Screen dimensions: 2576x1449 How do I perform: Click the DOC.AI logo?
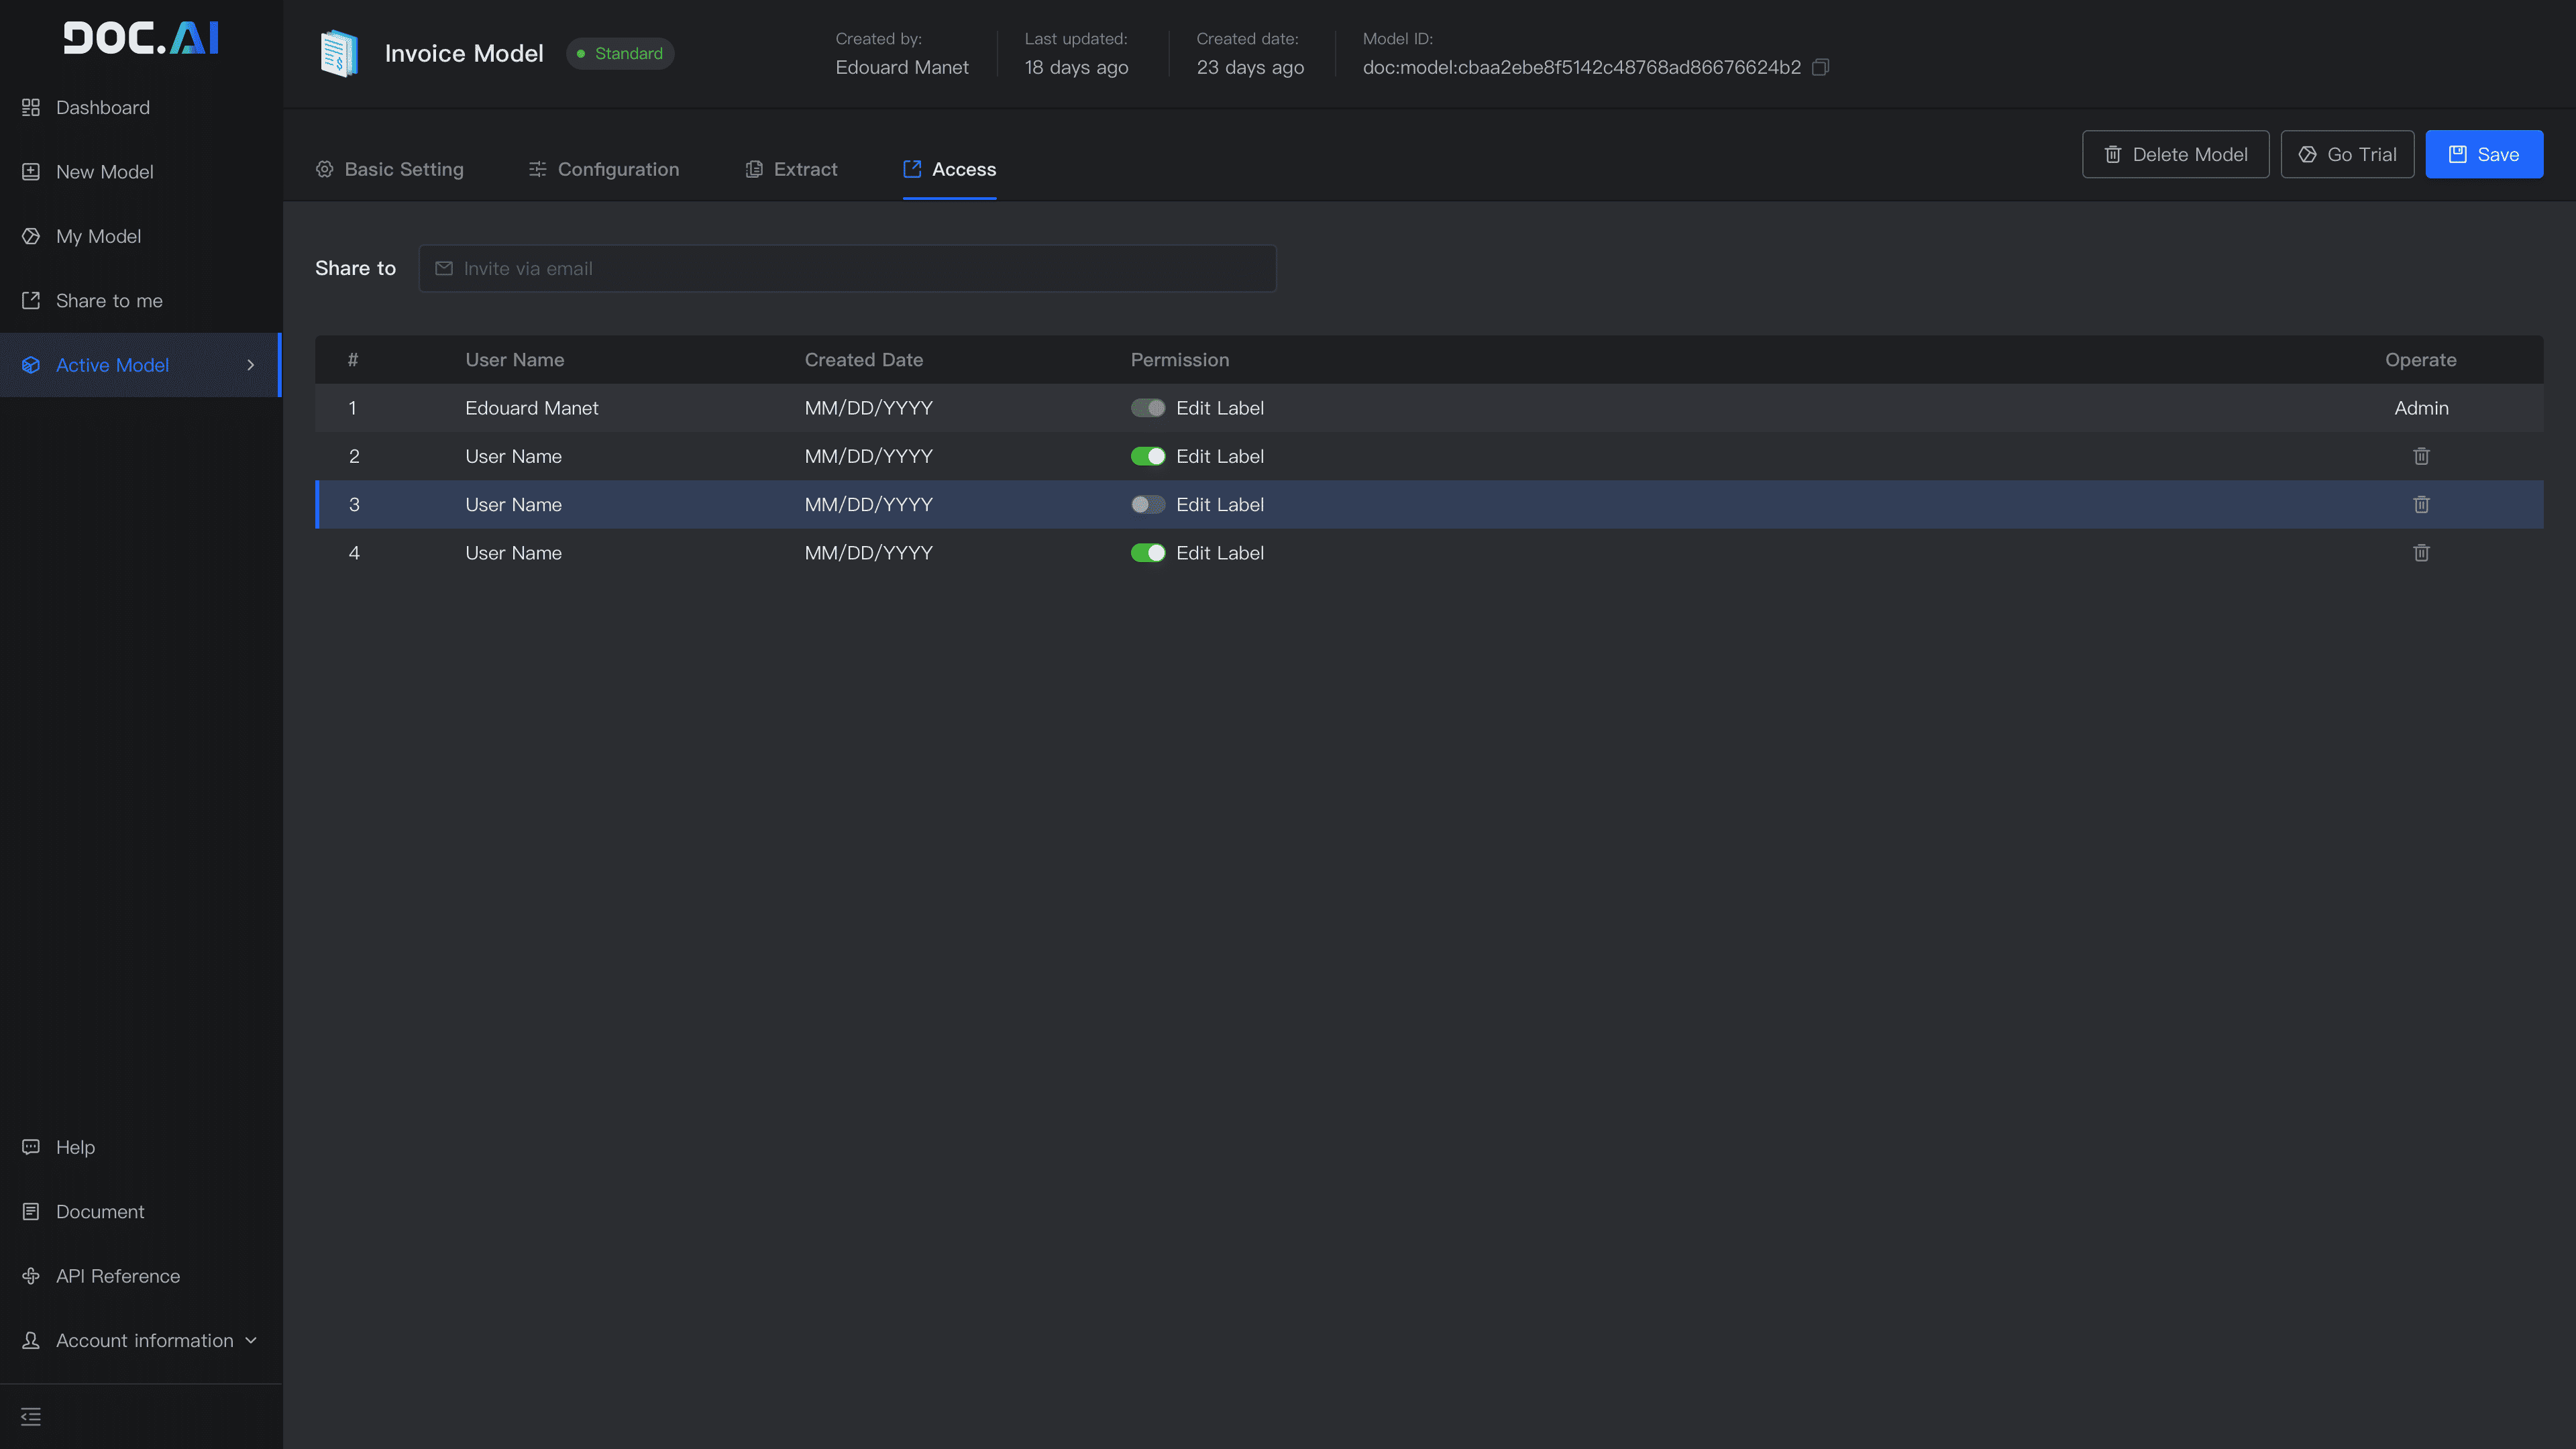141,38
